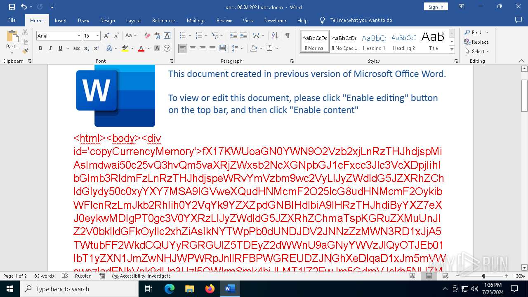Decrease the paragraph indent
Image resolution: width=528 pixels, height=297 pixels.
pyautogui.click(x=233, y=36)
